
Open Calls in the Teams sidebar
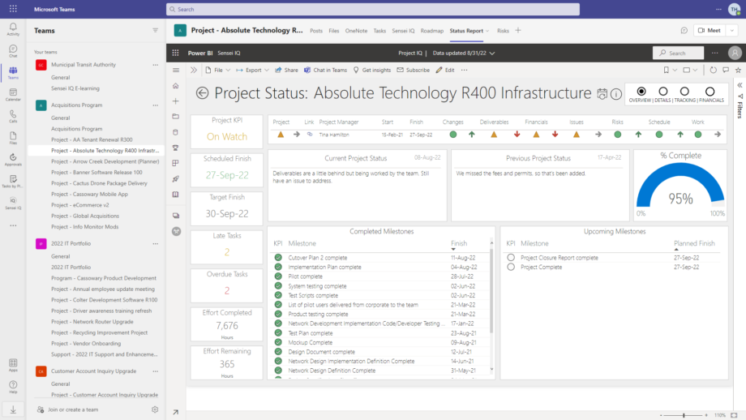click(13, 116)
